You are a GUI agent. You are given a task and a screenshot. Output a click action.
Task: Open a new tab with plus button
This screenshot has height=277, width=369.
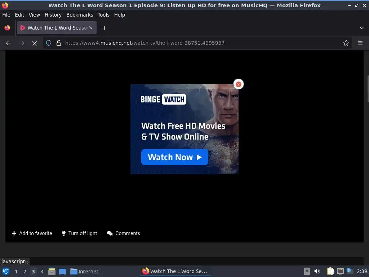tap(104, 28)
